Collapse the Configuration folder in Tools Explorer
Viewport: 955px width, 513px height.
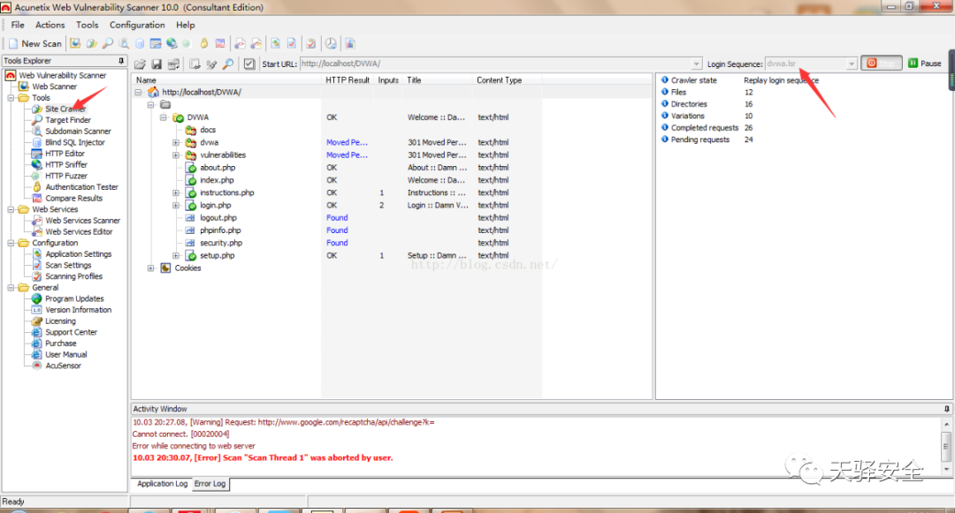(x=11, y=243)
